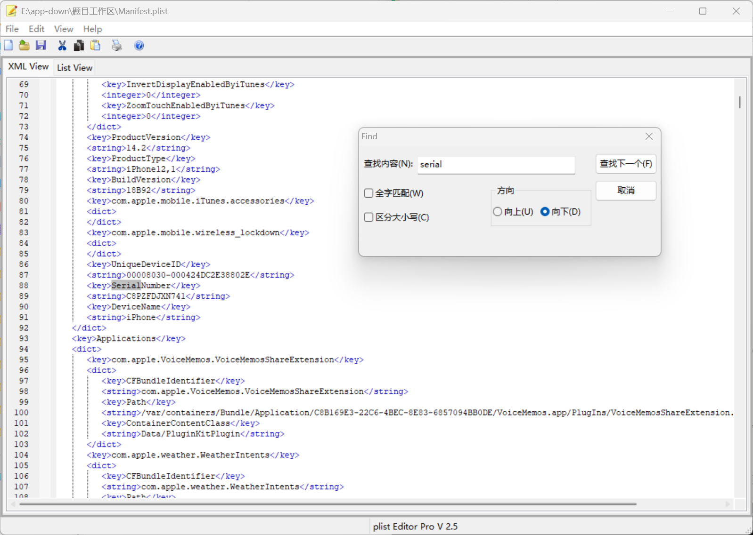Click the Print icon in the toolbar
This screenshot has height=535, width=753.
(116, 46)
